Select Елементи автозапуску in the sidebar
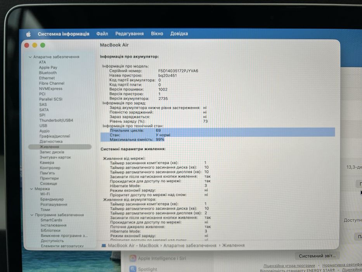Screen dimensions: 362x272 pos(62,246)
